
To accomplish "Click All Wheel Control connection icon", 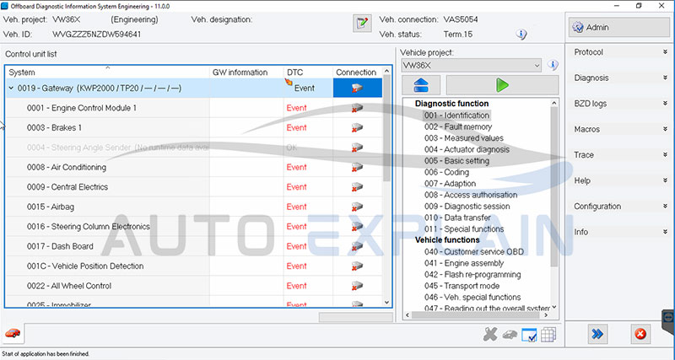I will point(357,286).
